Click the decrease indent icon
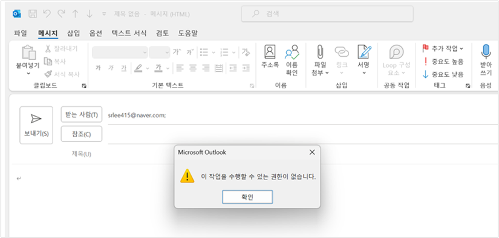 coord(233,68)
